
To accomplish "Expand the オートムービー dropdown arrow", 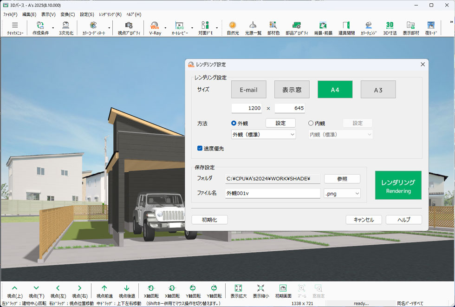I will point(192,28).
